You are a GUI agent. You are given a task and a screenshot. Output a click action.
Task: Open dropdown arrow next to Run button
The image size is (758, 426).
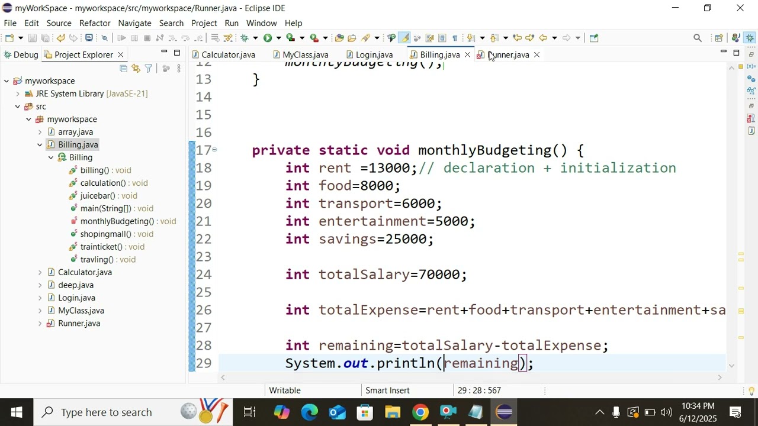pos(279,38)
